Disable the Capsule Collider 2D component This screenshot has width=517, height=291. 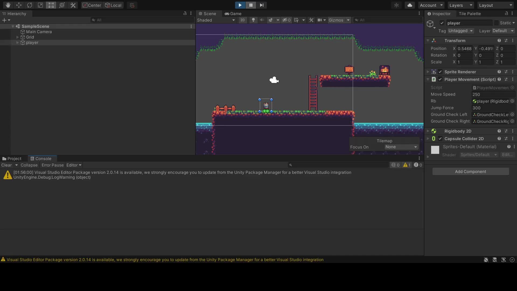pos(441,138)
